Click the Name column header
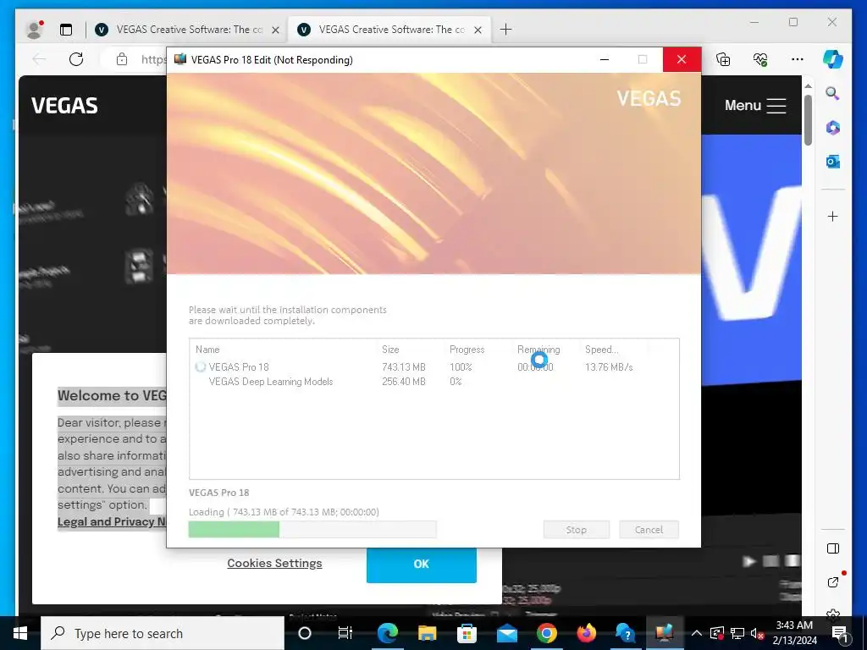 207,350
